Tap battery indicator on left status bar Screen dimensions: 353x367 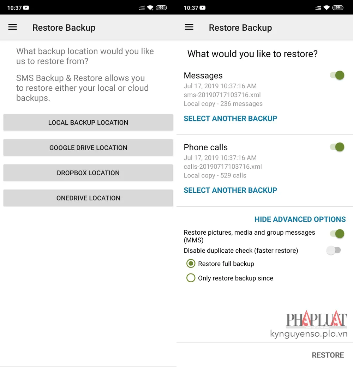tap(161, 8)
